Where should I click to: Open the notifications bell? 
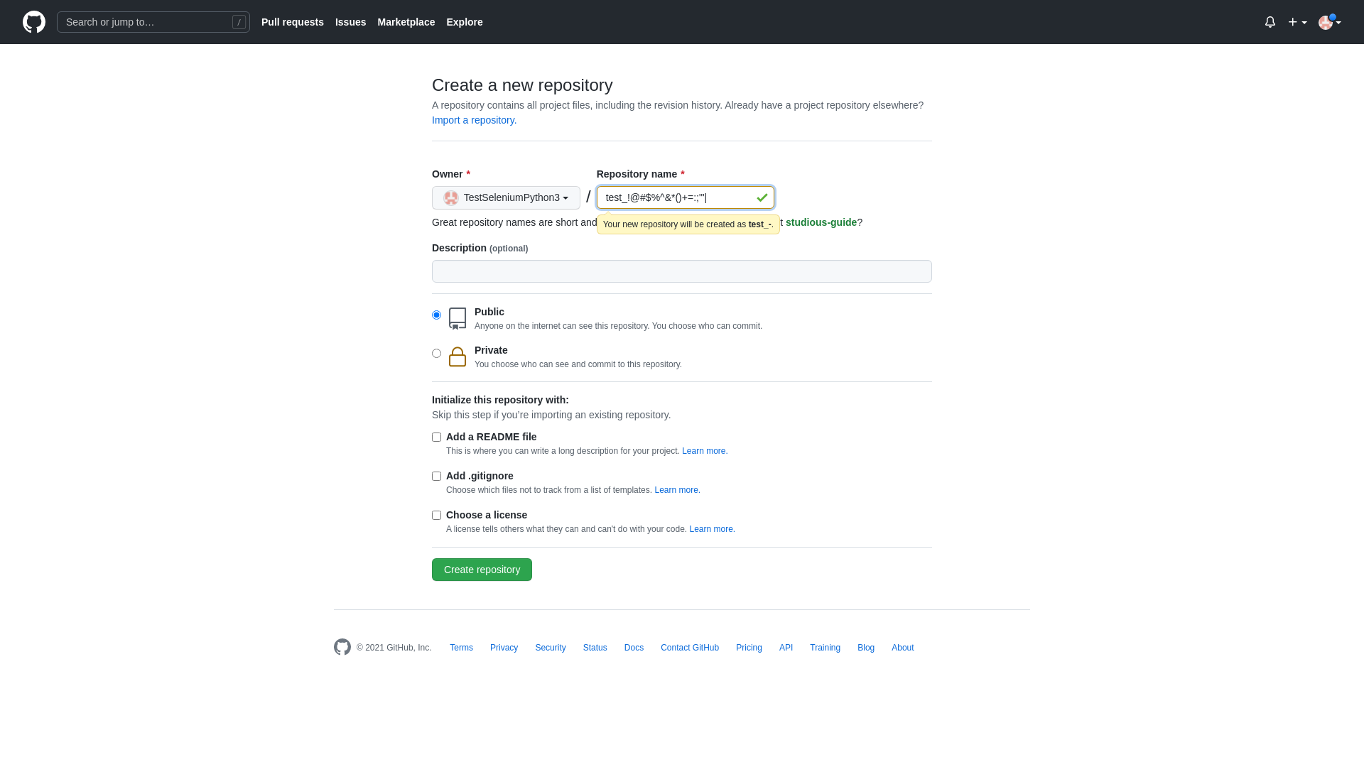(1270, 22)
